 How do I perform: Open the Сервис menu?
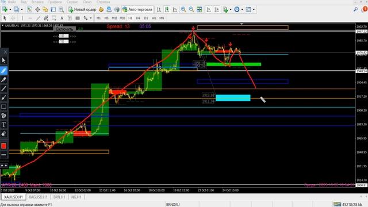pyautogui.click(x=72, y=2)
